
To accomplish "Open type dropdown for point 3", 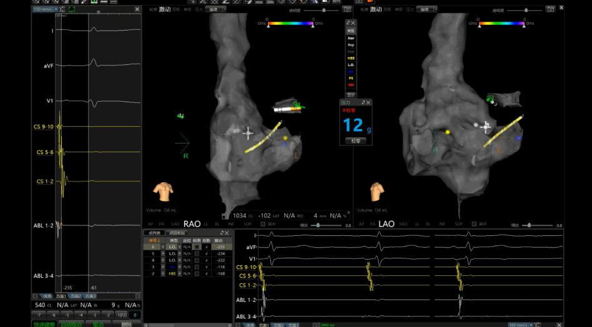I will [x=179, y=267].
